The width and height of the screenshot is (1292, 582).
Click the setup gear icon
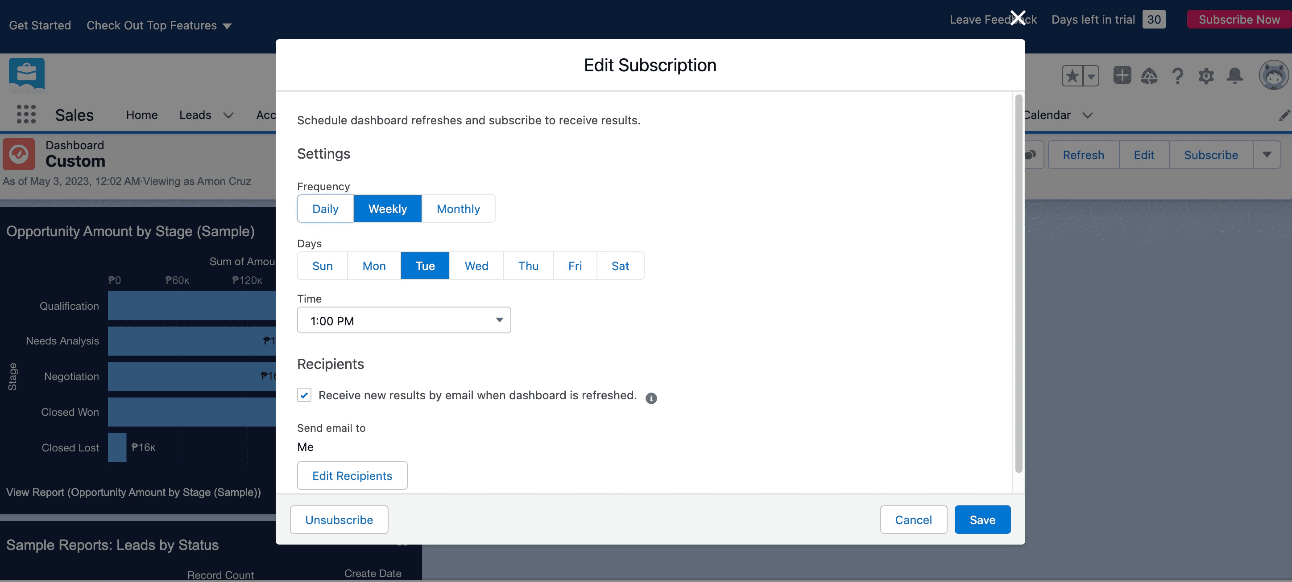1205,76
